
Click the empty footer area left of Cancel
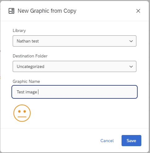coord(49,141)
